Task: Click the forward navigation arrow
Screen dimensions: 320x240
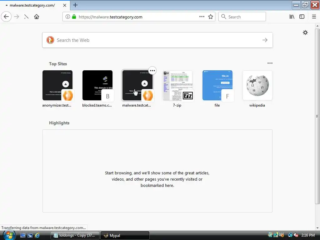Action: (17, 17)
